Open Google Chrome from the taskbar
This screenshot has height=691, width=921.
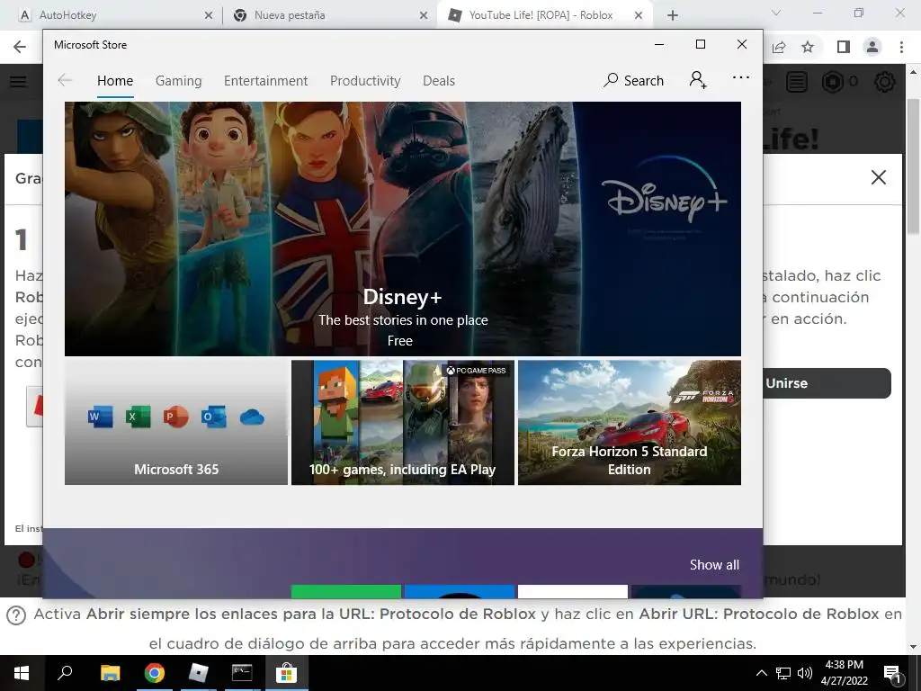click(155, 673)
